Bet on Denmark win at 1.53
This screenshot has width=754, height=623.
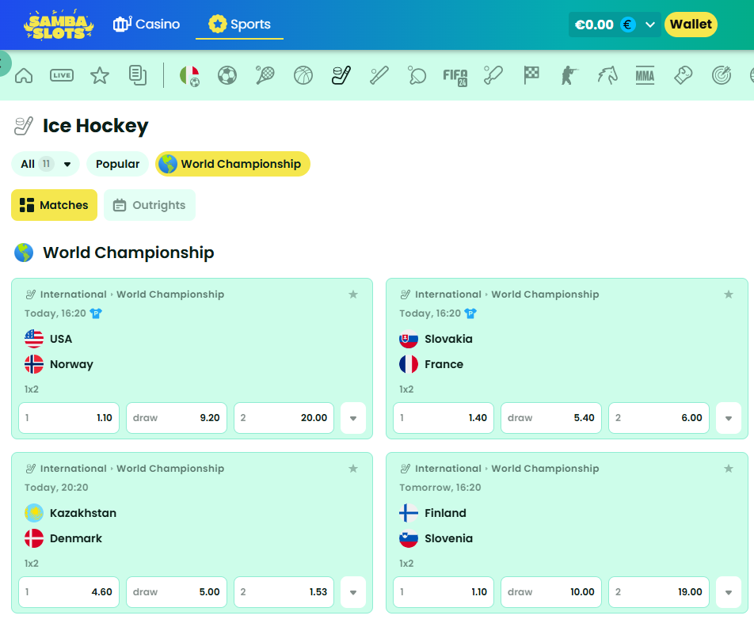pos(284,592)
